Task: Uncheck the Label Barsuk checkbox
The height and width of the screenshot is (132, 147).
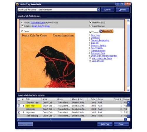Action: click(91, 26)
